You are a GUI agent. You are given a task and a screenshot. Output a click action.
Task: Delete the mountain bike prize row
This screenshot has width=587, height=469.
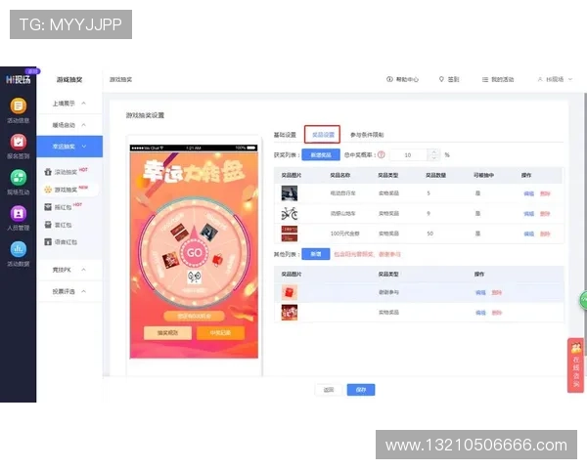click(545, 214)
